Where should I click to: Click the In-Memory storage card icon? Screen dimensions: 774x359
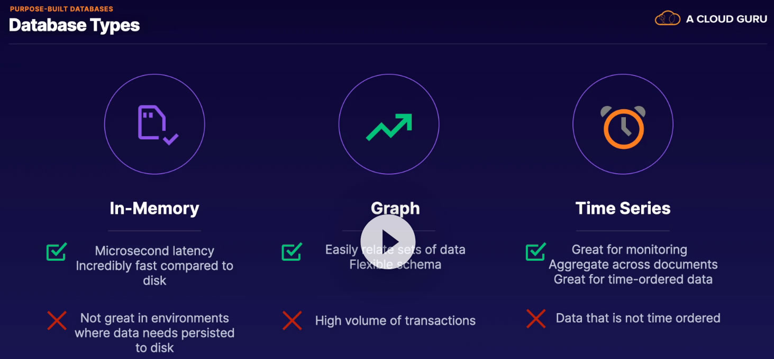pos(157,125)
